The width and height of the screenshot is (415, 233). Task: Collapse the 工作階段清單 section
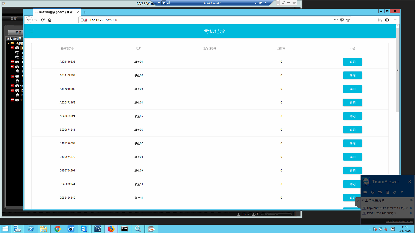[x=363, y=200]
